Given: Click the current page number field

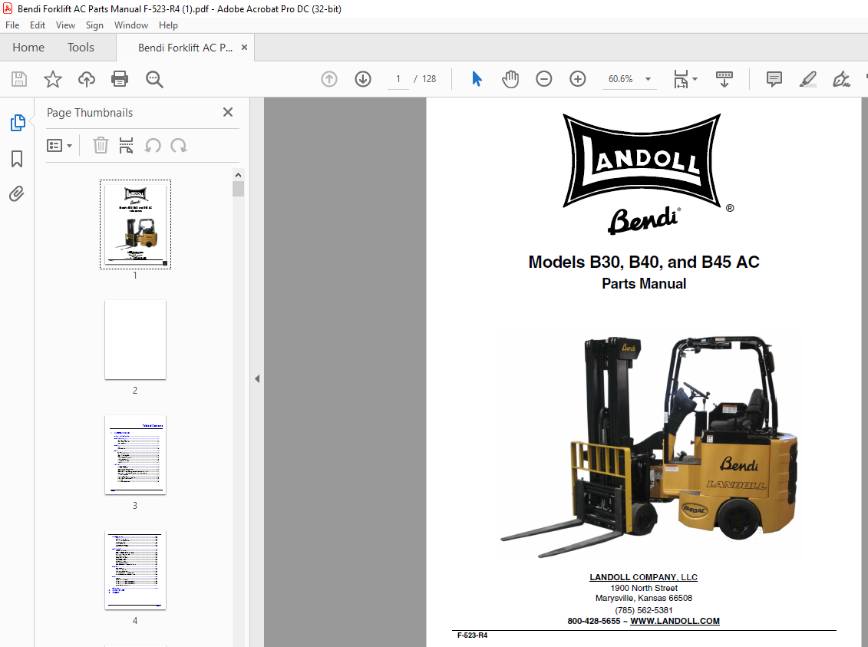Looking at the screenshot, I should pos(398,79).
